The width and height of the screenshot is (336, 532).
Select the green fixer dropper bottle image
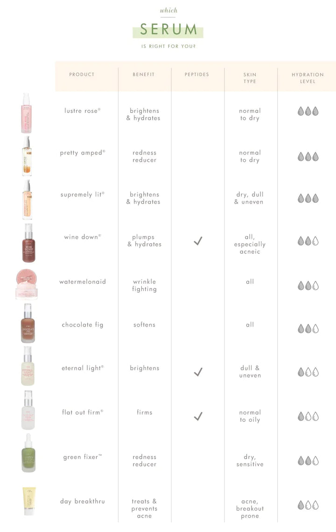[x=28, y=454]
